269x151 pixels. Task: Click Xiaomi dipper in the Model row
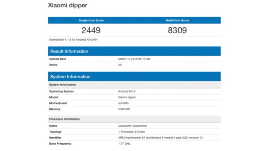pyautogui.click(x=127, y=97)
